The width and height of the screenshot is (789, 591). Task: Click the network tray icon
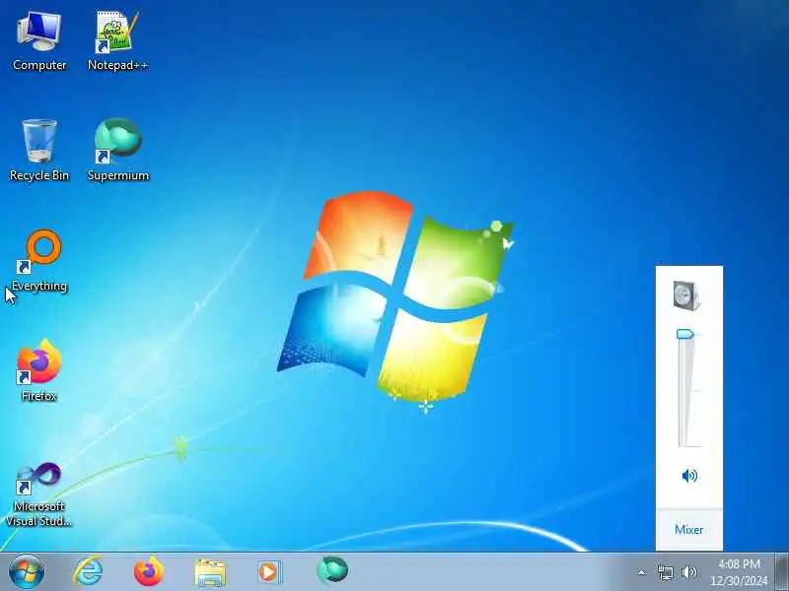665,572
